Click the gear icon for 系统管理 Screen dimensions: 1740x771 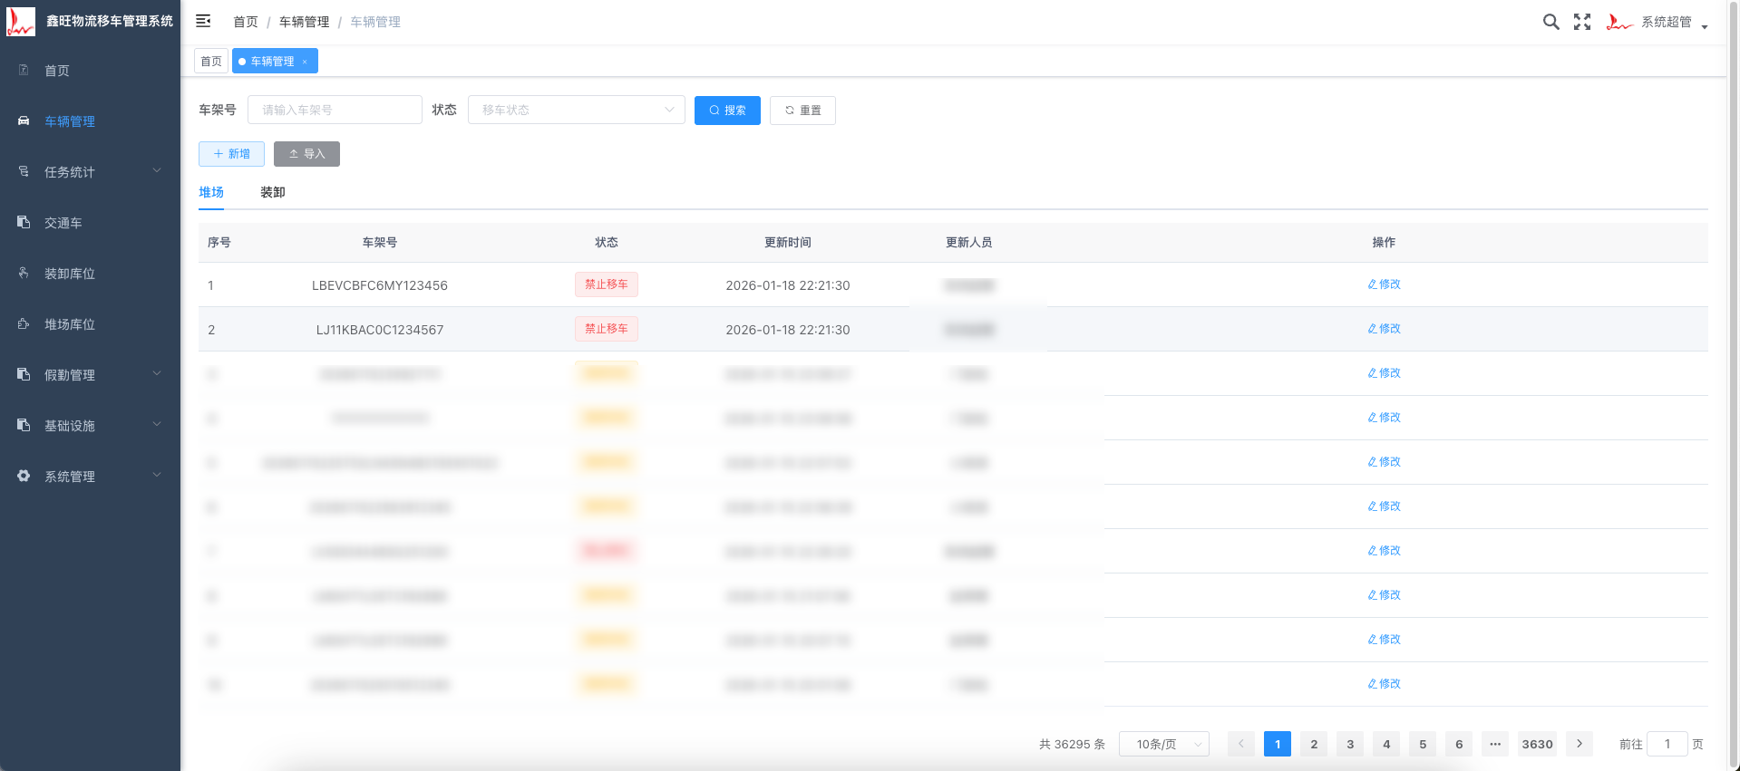[x=24, y=476]
